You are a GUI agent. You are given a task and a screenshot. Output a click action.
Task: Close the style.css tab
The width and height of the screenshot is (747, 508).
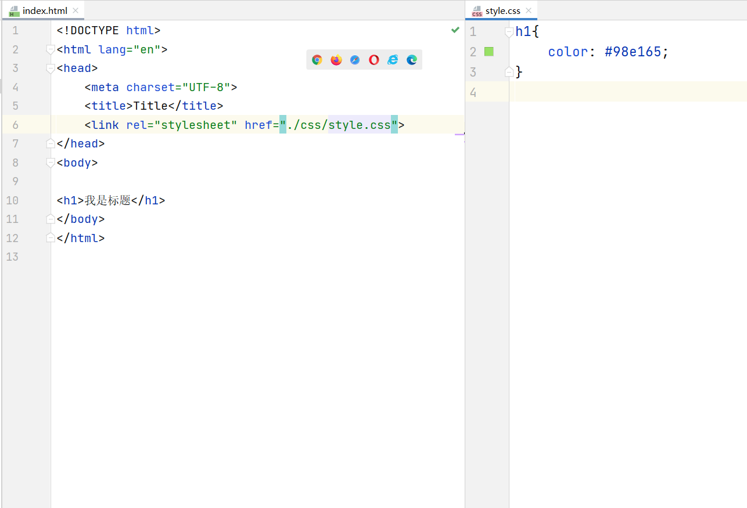(529, 10)
